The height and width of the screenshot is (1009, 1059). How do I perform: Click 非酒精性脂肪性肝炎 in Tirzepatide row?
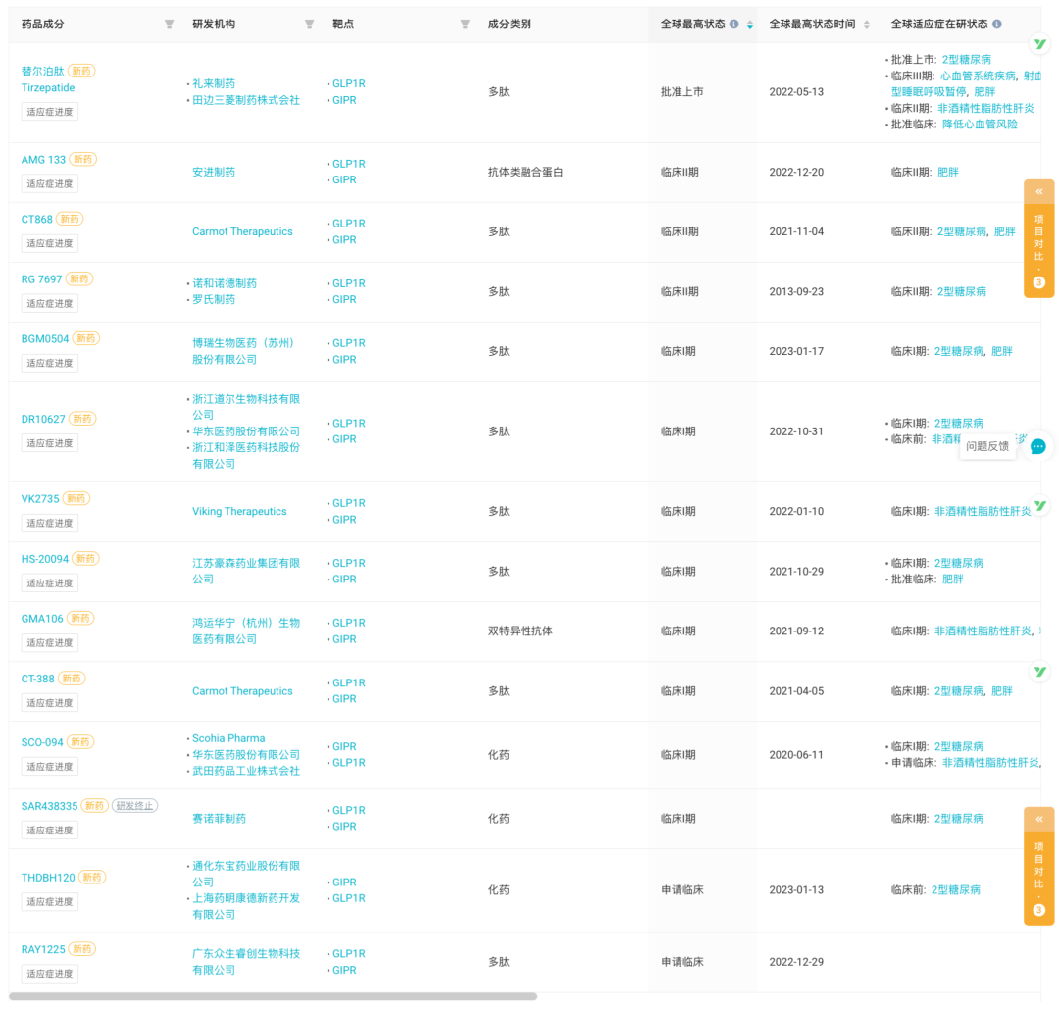point(985,108)
